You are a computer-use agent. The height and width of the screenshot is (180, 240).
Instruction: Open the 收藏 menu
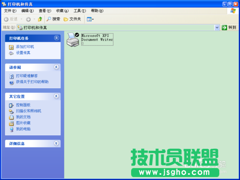pos(62,11)
